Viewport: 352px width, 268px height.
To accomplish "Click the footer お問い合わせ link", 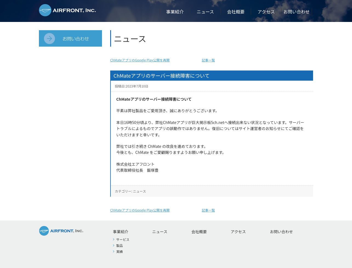I will [281, 232].
